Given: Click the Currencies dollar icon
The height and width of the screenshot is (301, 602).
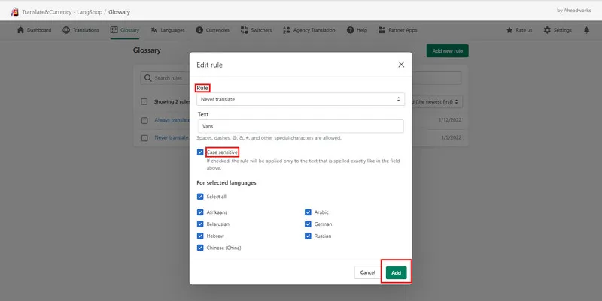Looking at the screenshot, I should (x=199, y=30).
